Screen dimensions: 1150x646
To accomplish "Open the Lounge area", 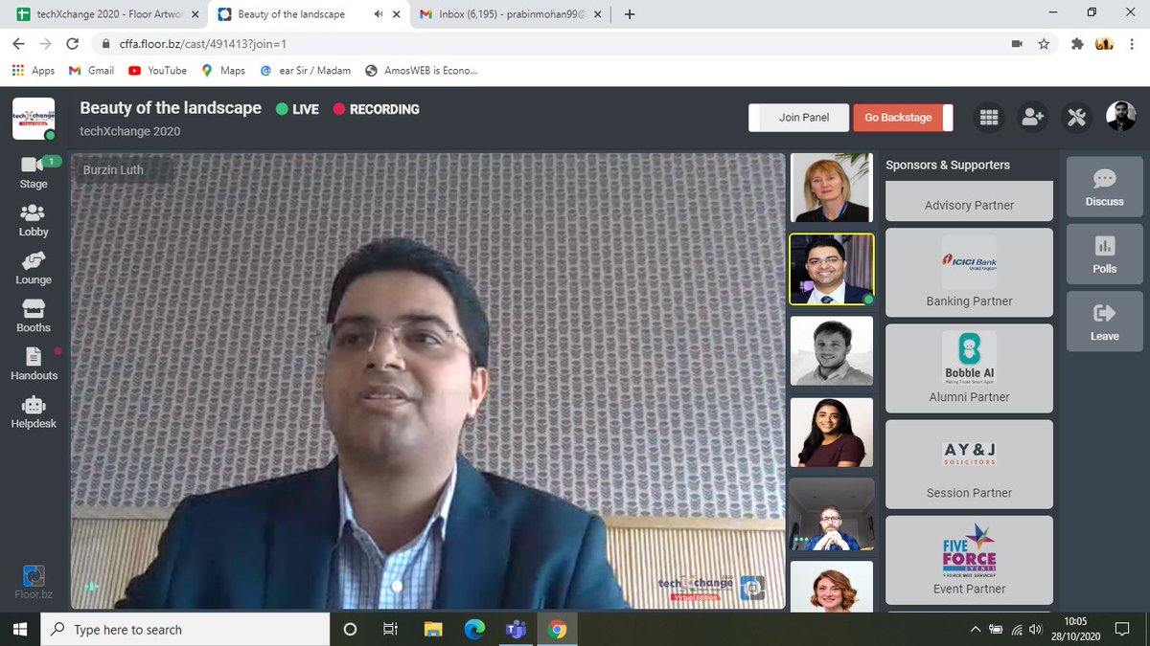I will 34,268.
